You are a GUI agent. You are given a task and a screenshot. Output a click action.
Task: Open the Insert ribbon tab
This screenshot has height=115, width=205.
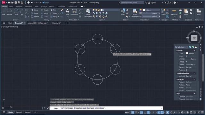(x=11, y=6)
